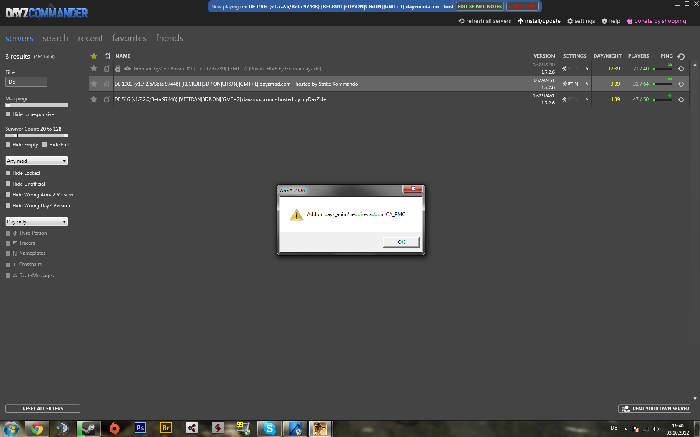Viewport: 700px width, 437px height.
Task: Open Steam from the taskbar
Action: click(88, 428)
